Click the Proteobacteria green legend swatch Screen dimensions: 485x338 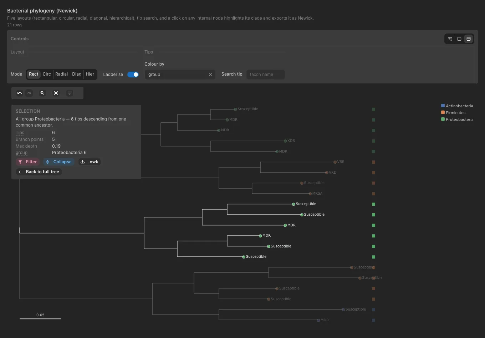(x=443, y=119)
